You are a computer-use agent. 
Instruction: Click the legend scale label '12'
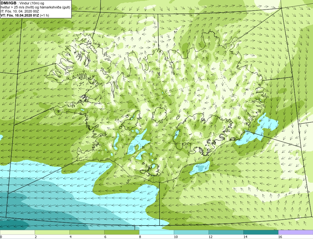210,237
